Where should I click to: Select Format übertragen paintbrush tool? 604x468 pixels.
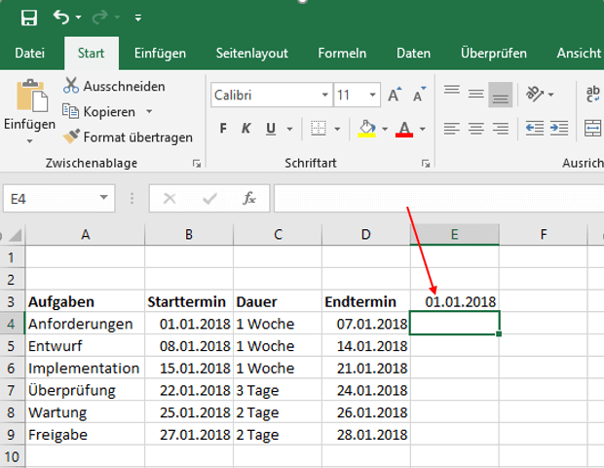click(127, 137)
